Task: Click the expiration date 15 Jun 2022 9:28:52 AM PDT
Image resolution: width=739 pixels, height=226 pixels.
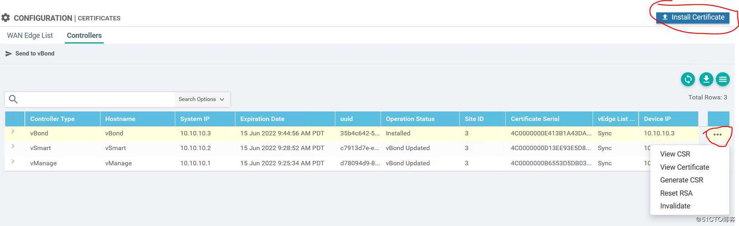Action: coord(282,148)
